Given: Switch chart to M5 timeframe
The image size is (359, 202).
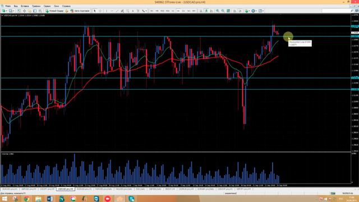Looking at the screenshot, I should 157,11.
